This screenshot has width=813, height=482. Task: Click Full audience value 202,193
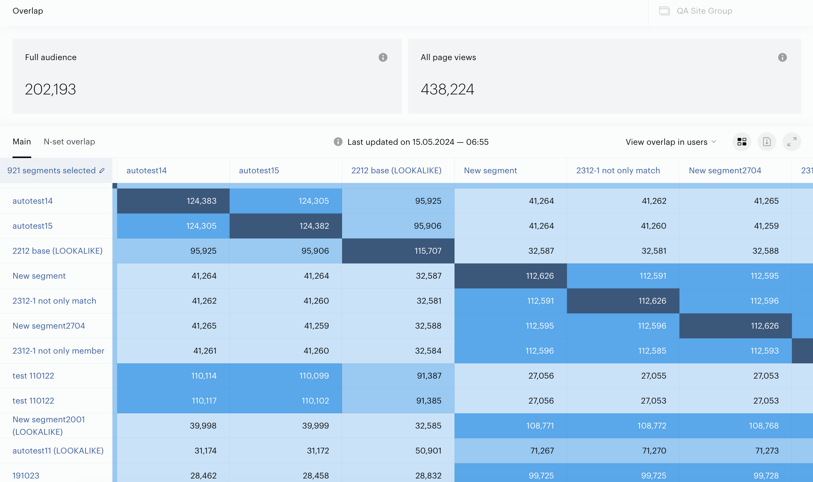[50, 89]
